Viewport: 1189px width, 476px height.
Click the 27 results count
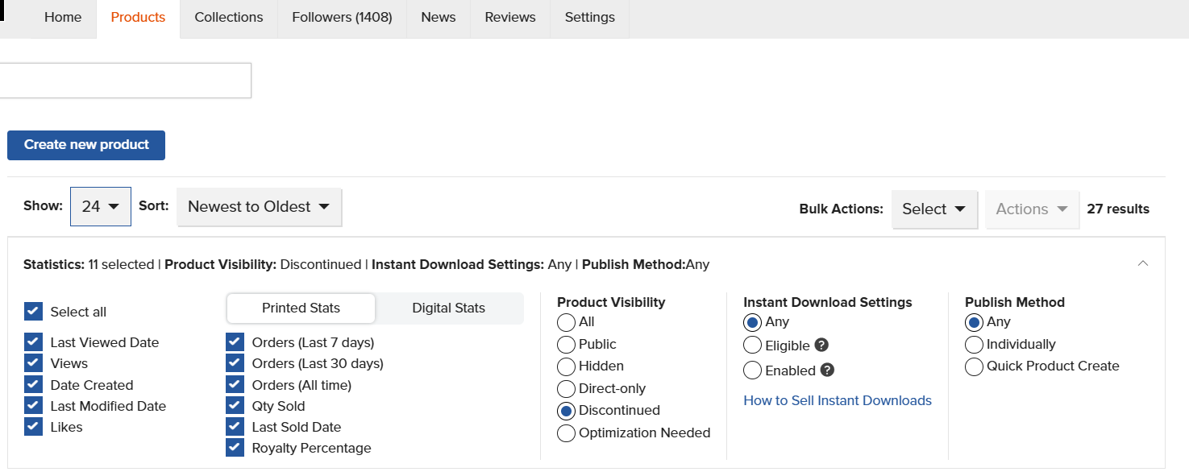[x=1118, y=209]
